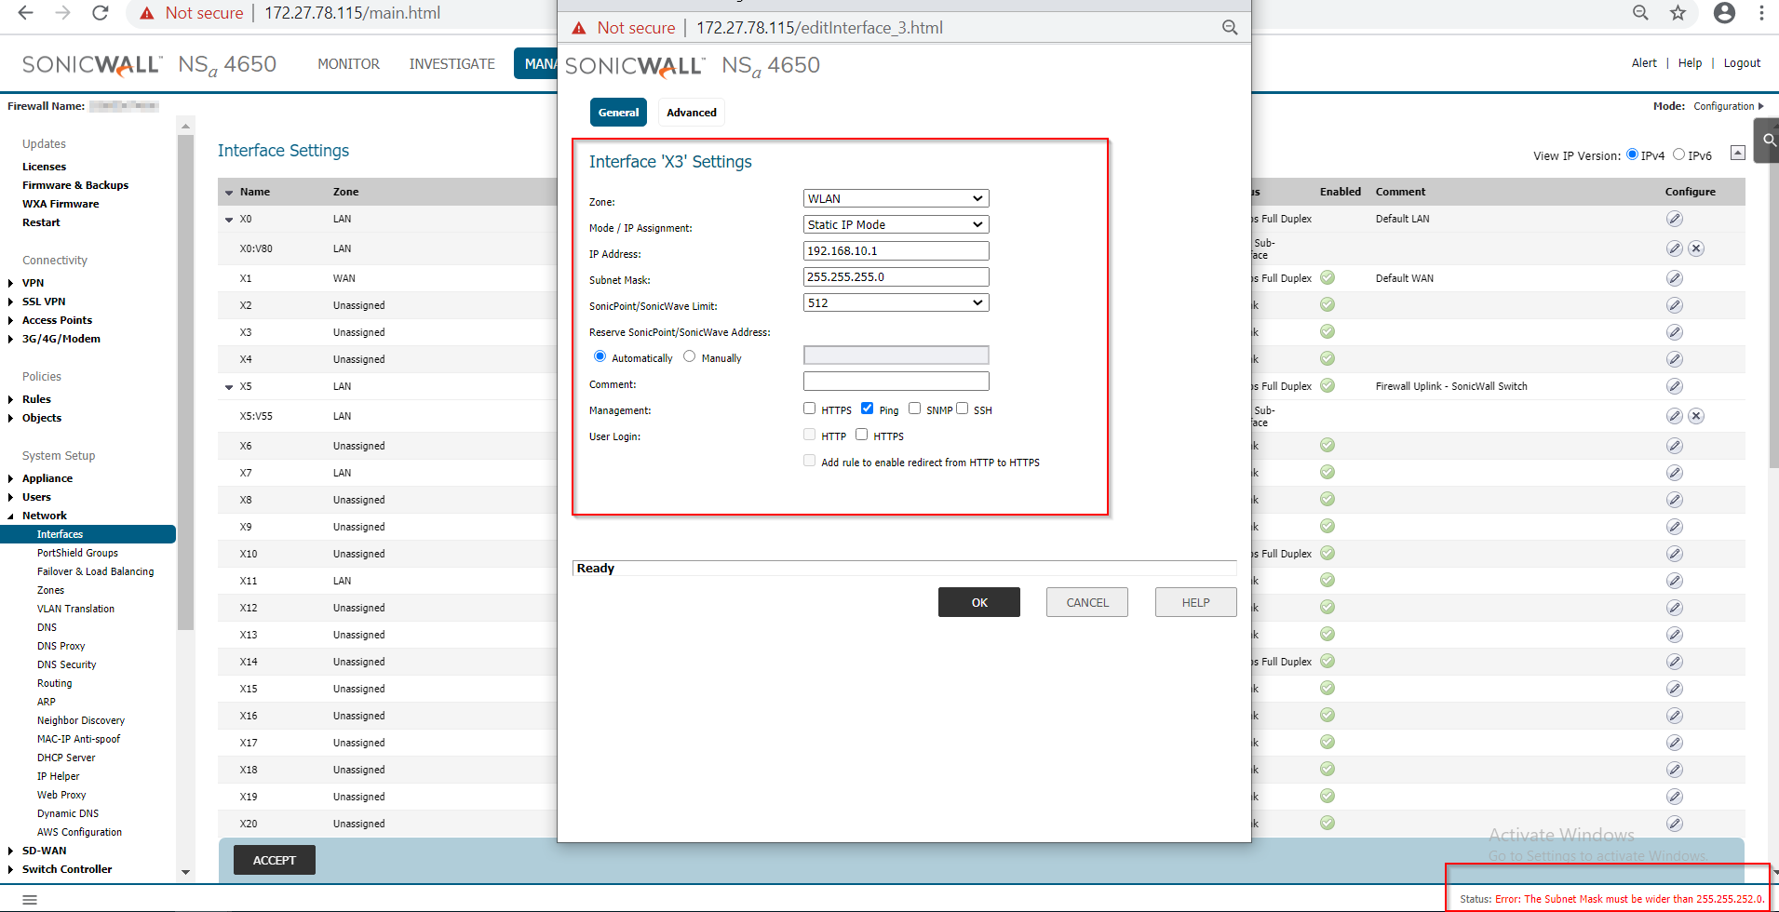Click the edit pencil icon for X0 row
Screen dimensions: 1779x912
[1674, 219]
